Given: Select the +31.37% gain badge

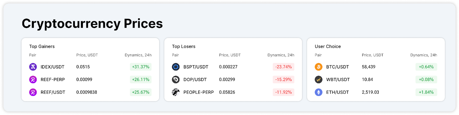Looking at the screenshot, I should [x=141, y=67].
